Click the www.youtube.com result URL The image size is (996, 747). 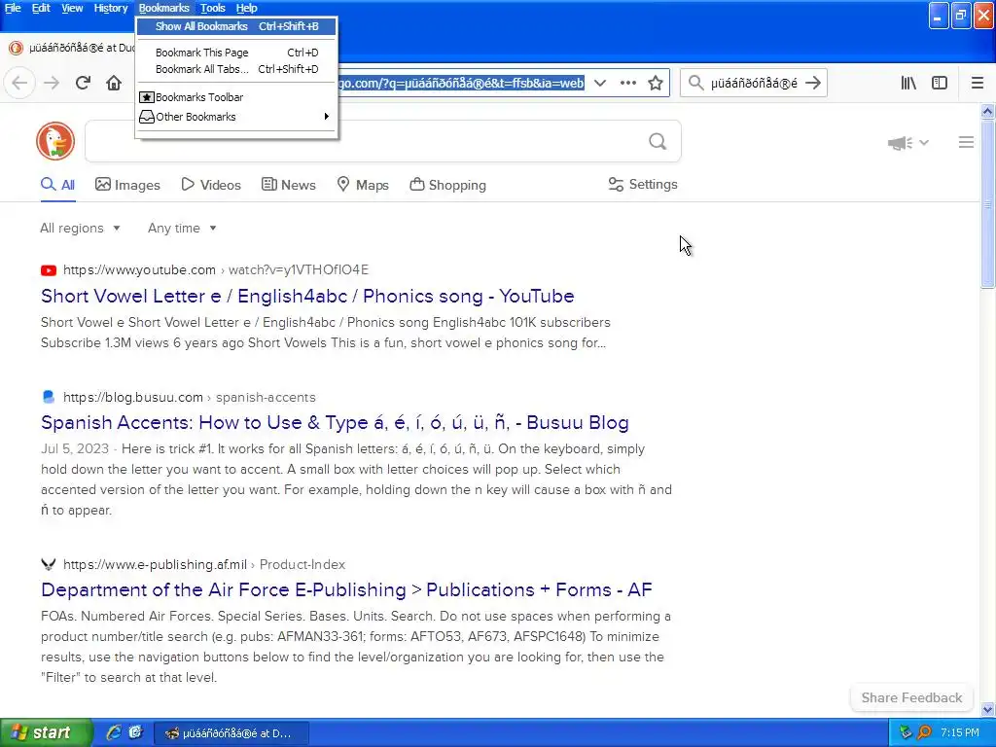pos(139,270)
